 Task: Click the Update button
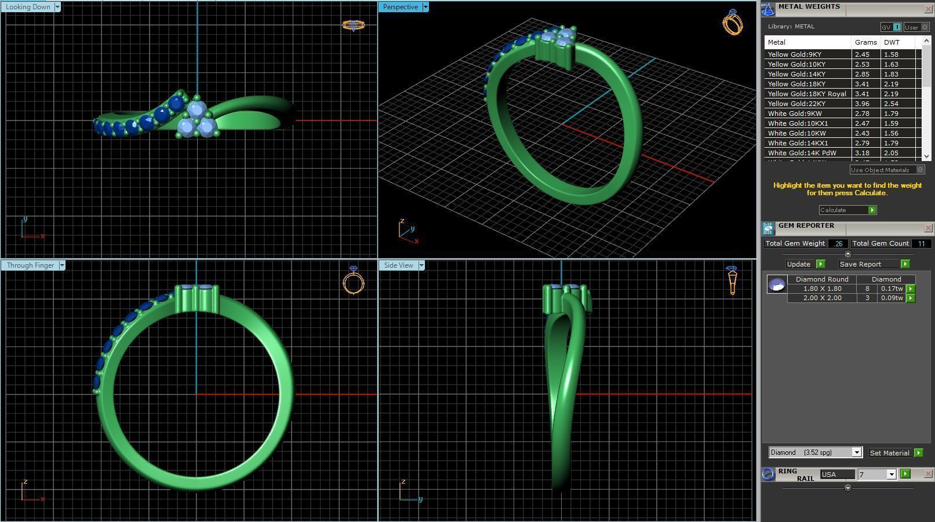799,264
